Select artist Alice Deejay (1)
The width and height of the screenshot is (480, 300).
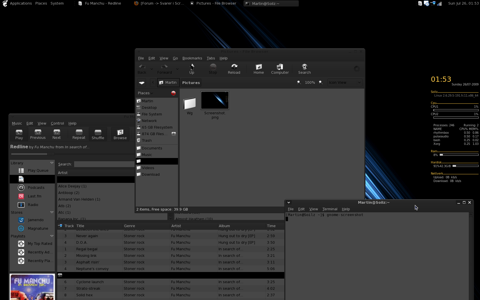pyautogui.click(x=96, y=186)
